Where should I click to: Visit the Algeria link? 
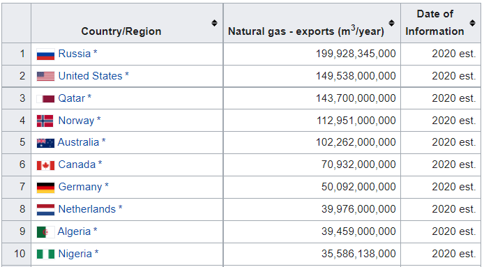pos(74,231)
